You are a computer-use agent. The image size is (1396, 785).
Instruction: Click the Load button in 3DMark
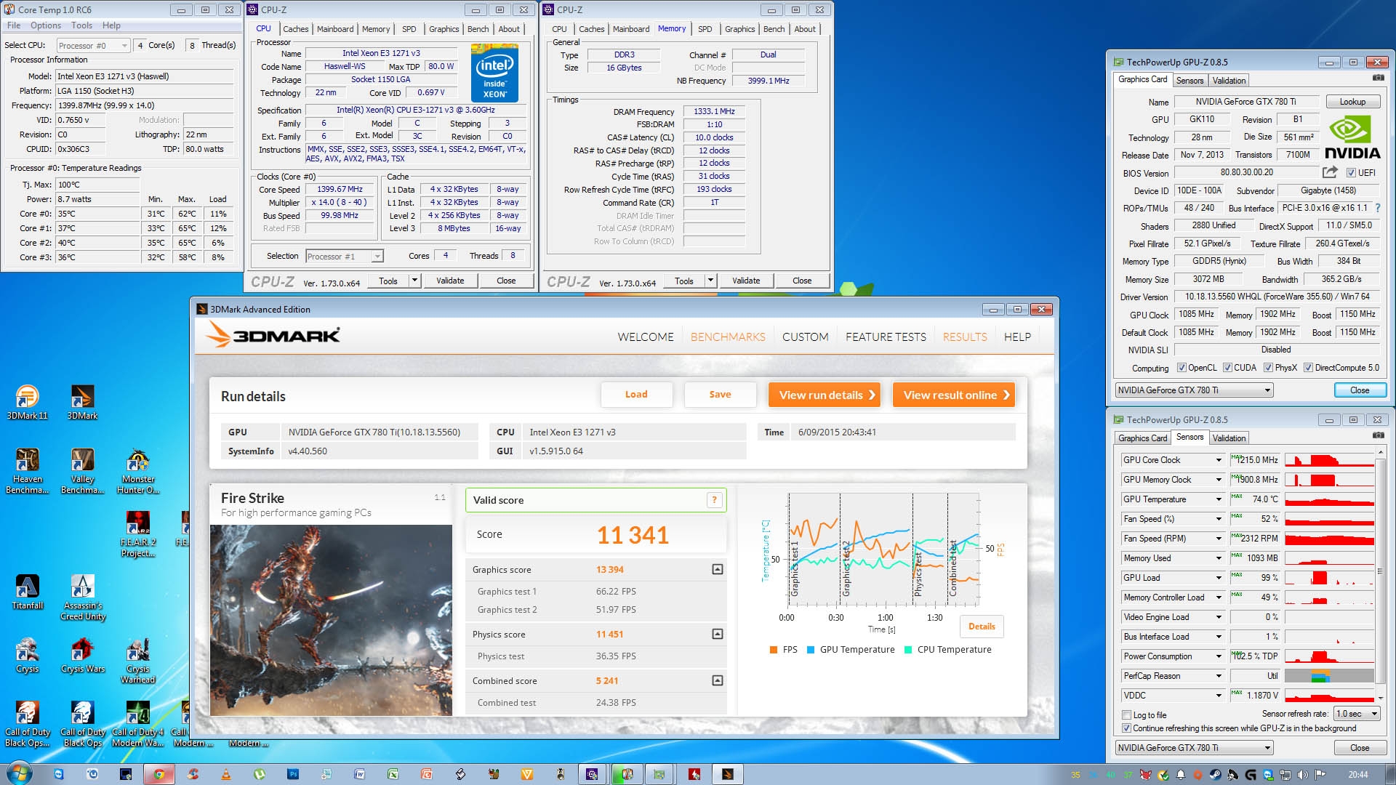pos(636,395)
